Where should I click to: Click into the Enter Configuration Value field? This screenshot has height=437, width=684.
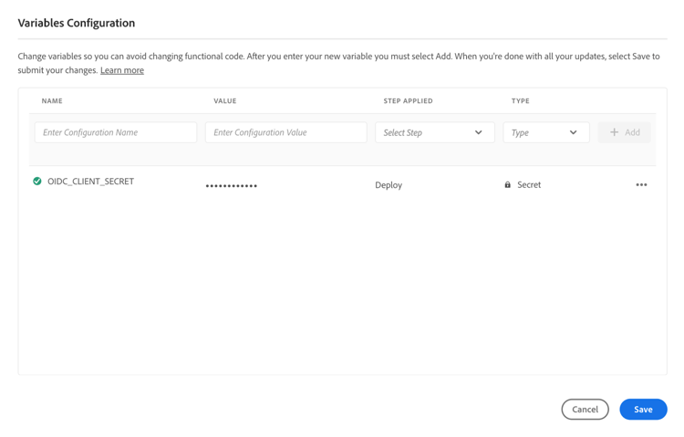[285, 132]
